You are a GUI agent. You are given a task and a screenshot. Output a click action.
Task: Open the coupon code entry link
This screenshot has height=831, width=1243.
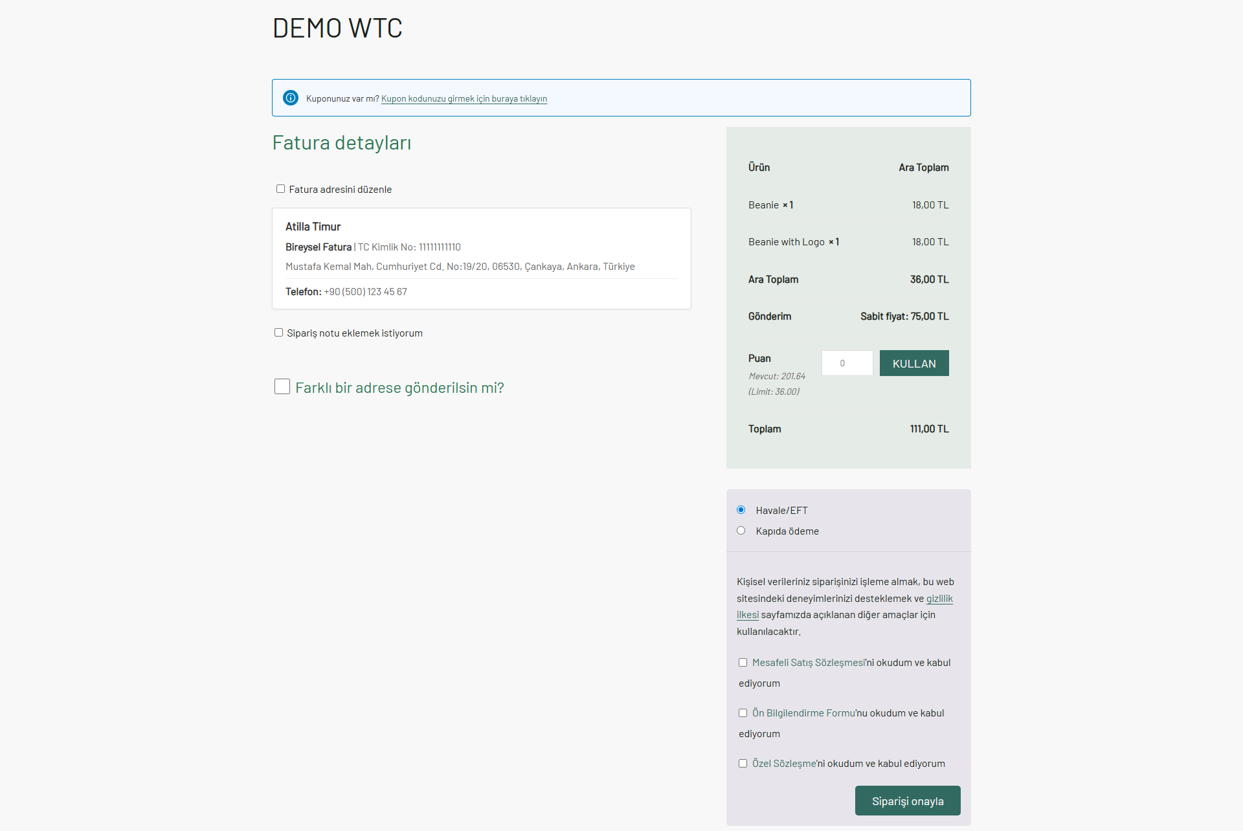(x=464, y=98)
